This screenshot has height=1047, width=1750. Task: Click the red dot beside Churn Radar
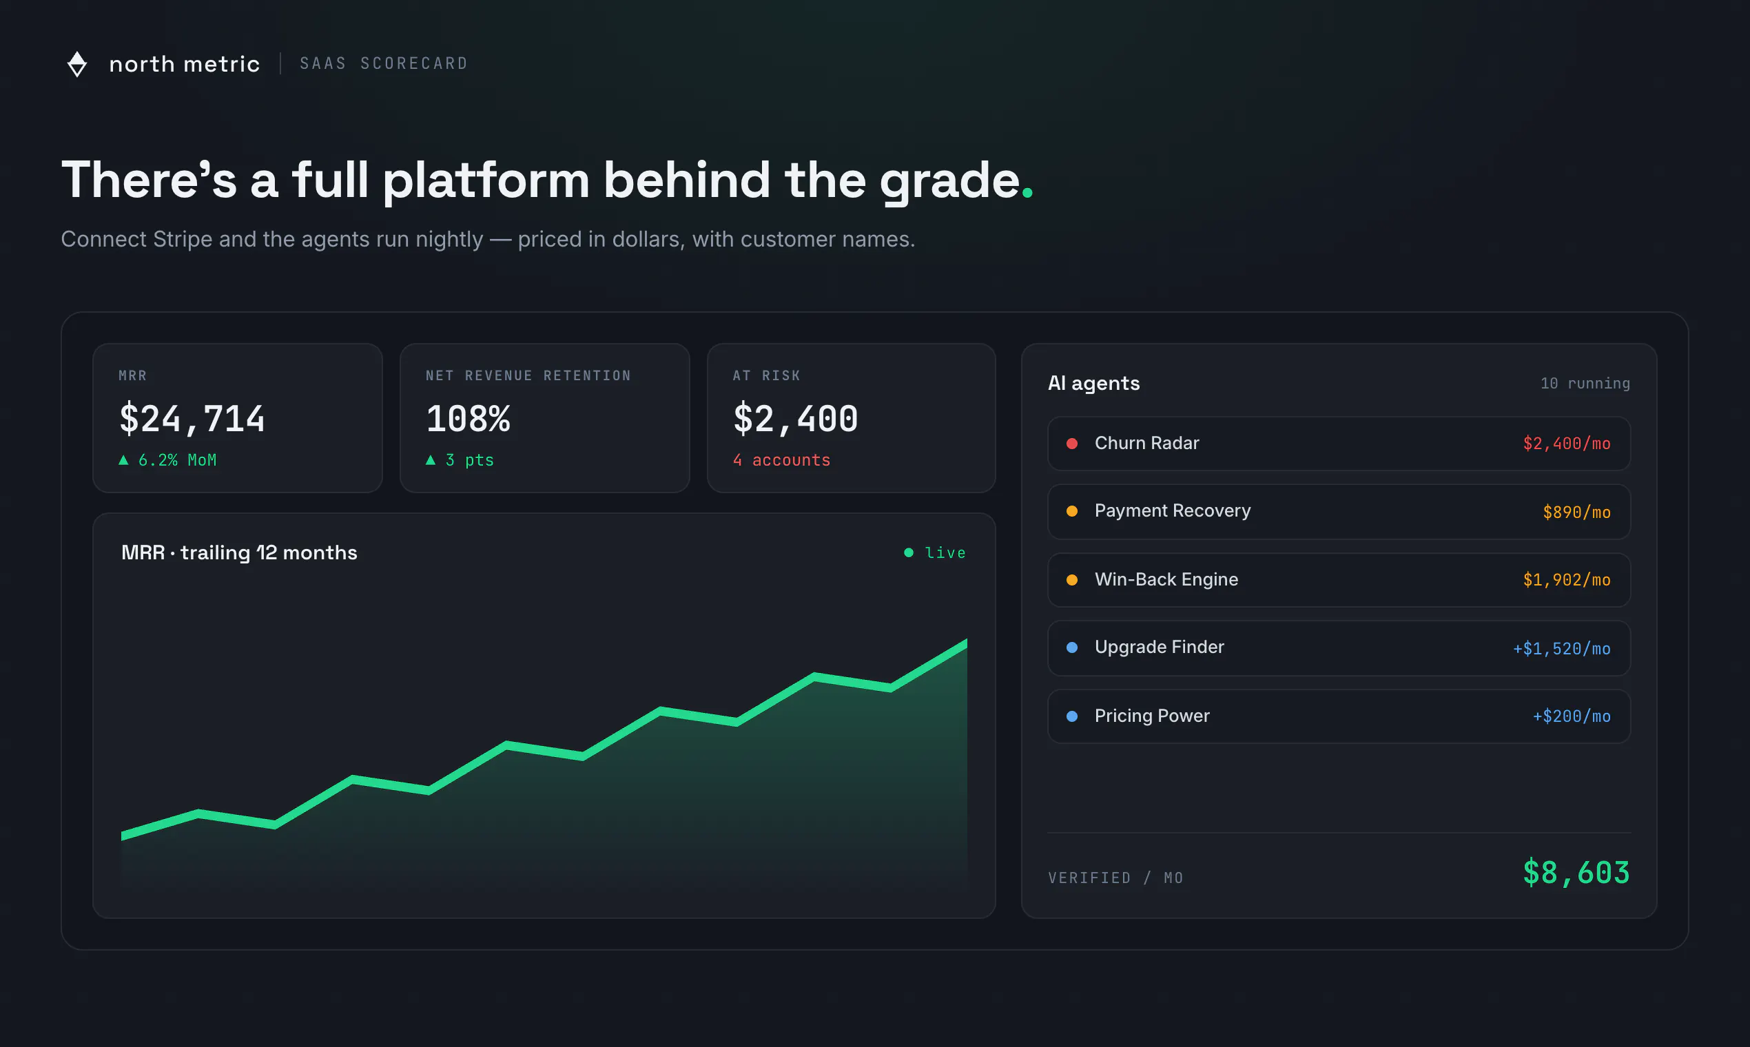(x=1072, y=443)
